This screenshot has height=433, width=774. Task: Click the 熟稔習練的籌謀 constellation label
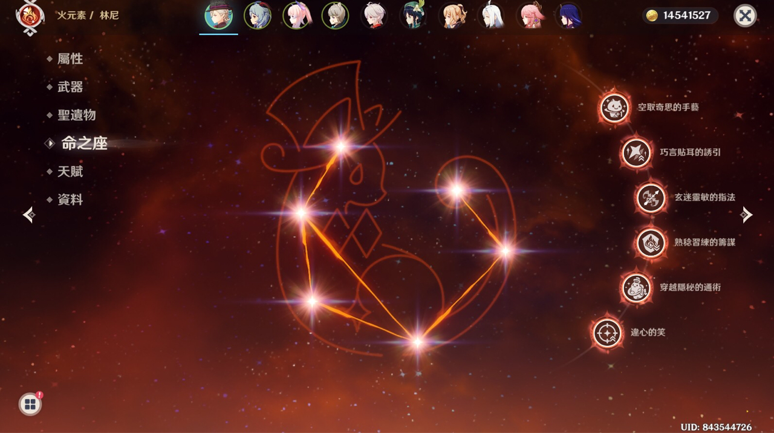(705, 242)
